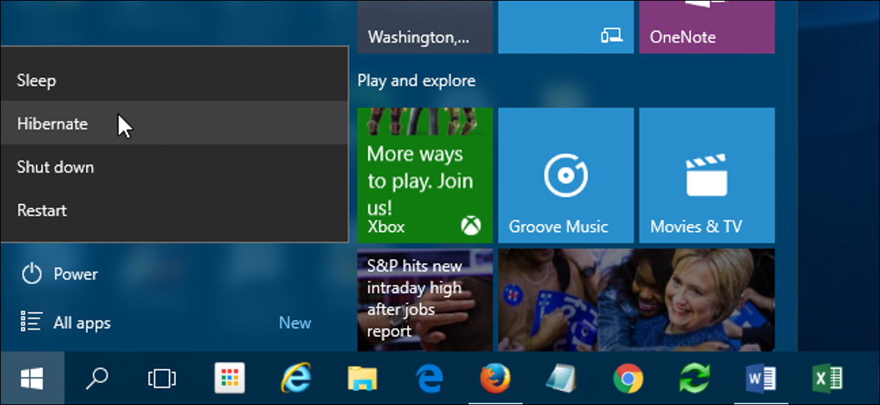Select Sleep from the power menu

[174, 80]
